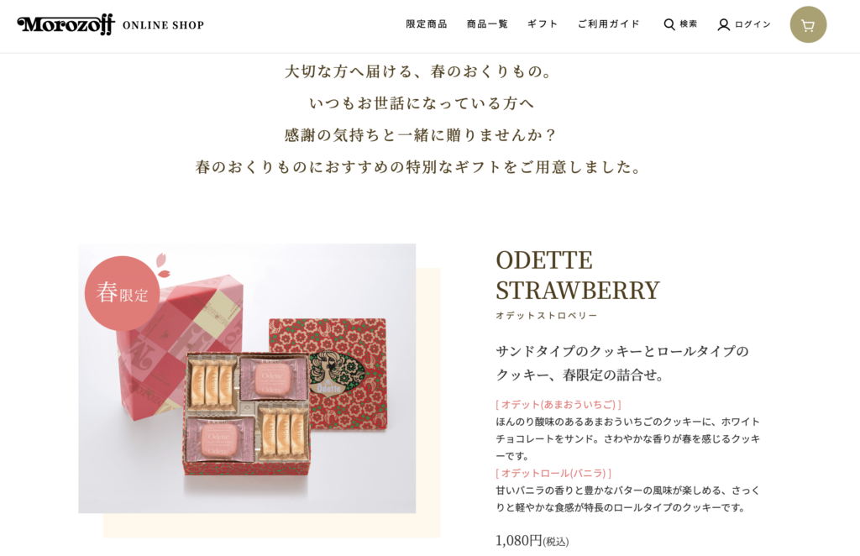Viewport: 860px width, 556px height.
Task: Open the shopping cart icon
Action: pyautogui.click(x=808, y=24)
